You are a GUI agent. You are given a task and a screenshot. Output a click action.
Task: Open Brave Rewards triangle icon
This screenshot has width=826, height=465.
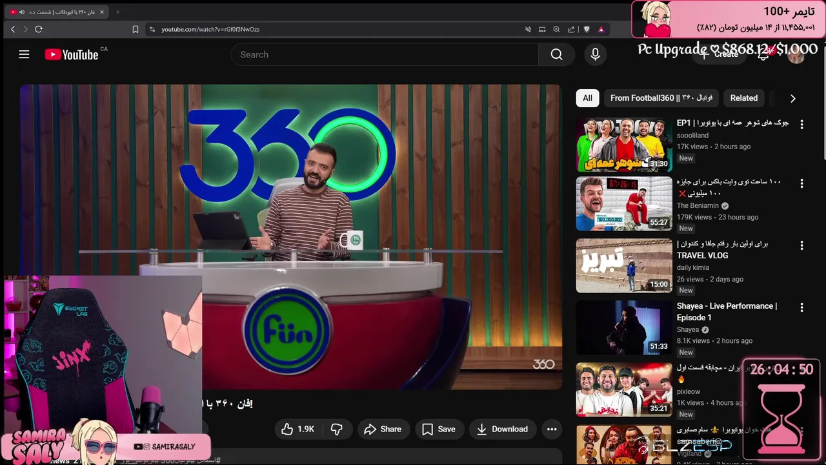[601, 29]
